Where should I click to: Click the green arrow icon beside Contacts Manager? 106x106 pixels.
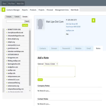tap(3, 10)
